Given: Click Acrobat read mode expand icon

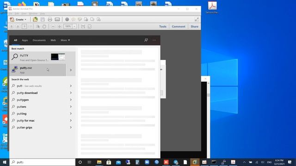Looking at the screenshot, I should pyautogui.click(x=197, y=19).
